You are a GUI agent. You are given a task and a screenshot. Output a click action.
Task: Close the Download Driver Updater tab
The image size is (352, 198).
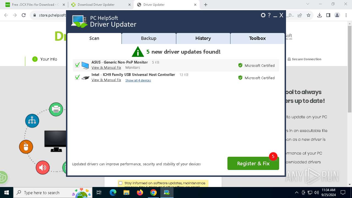point(130,5)
